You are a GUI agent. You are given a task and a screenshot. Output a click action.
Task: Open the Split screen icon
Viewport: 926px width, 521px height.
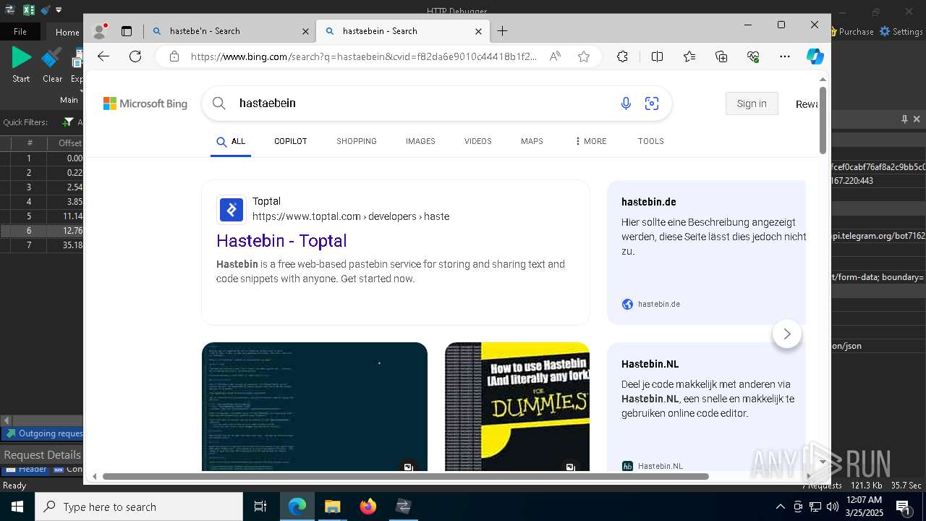(657, 56)
